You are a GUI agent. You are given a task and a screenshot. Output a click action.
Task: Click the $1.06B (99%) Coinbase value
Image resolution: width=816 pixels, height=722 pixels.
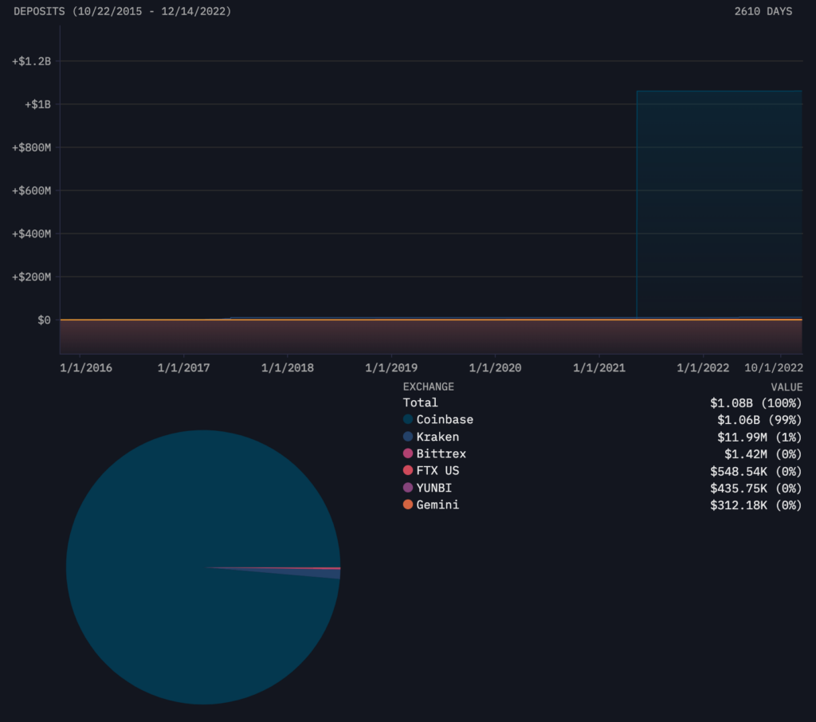click(759, 419)
